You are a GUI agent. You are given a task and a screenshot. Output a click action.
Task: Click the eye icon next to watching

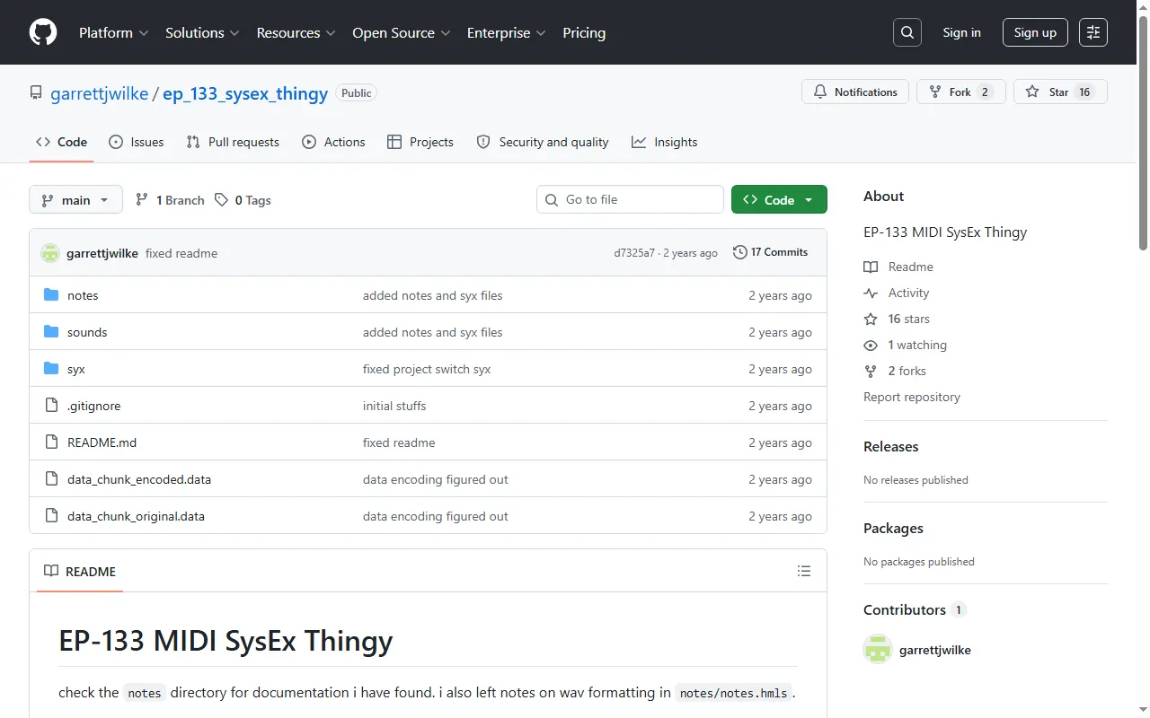coord(871,345)
